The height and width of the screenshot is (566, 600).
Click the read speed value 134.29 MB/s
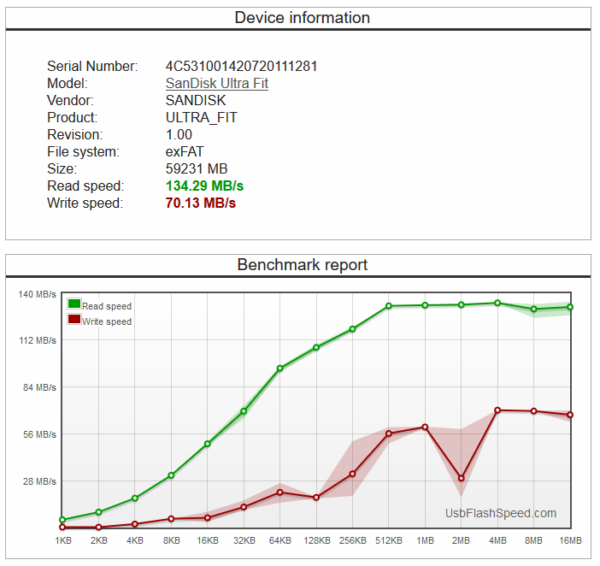[x=205, y=186]
